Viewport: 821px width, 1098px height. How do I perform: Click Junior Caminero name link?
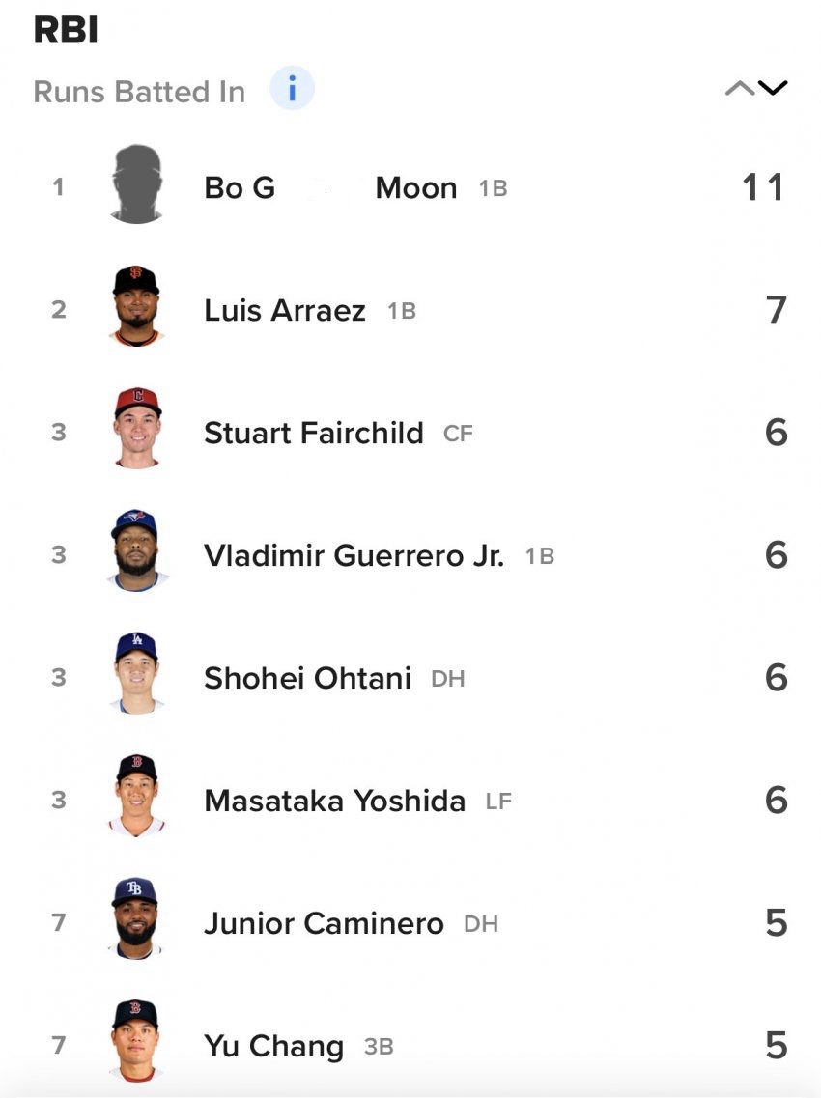(324, 923)
